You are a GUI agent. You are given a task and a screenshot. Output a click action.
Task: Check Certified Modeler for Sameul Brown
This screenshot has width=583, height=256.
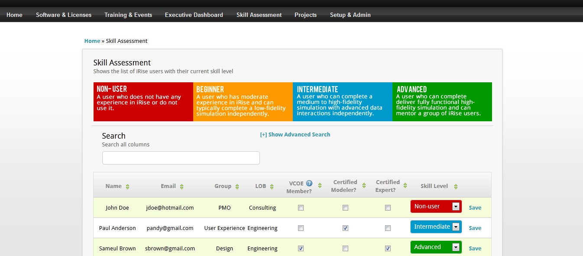tap(345, 249)
